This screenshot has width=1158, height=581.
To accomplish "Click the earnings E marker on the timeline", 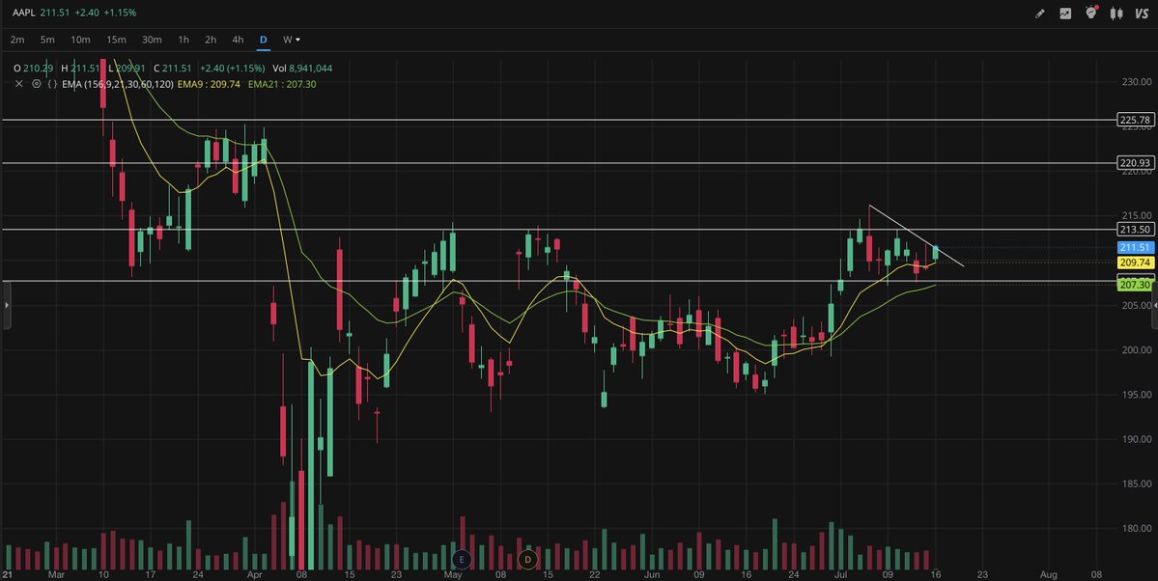I will point(462,560).
